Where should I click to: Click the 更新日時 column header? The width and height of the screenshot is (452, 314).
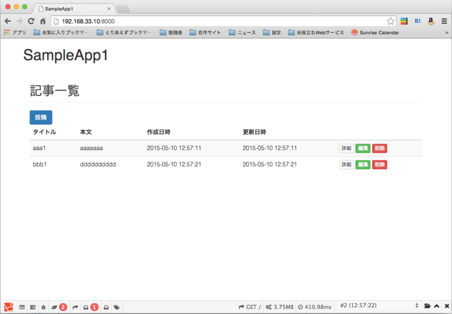[x=254, y=132]
